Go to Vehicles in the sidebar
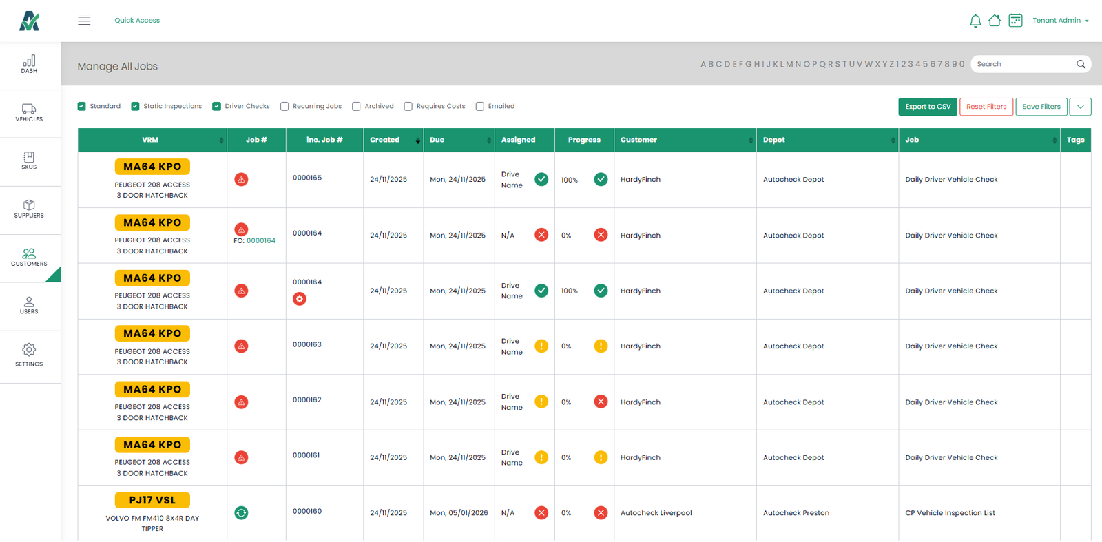Viewport: 1102px width, 542px height. pos(29,113)
